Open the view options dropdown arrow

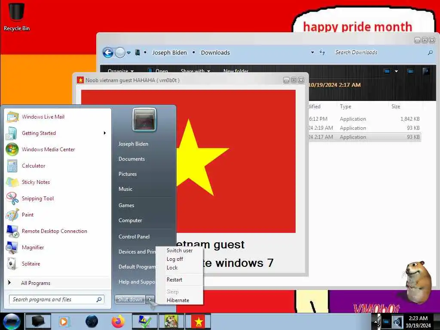[x=396, y=71]
